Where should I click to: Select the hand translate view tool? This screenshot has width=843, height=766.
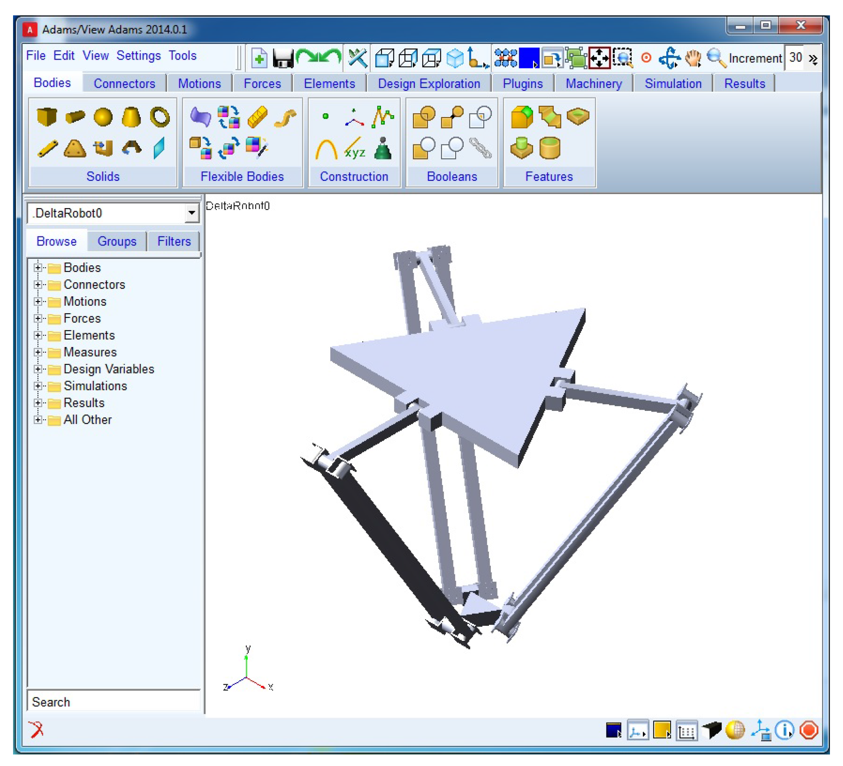(693, 58)
